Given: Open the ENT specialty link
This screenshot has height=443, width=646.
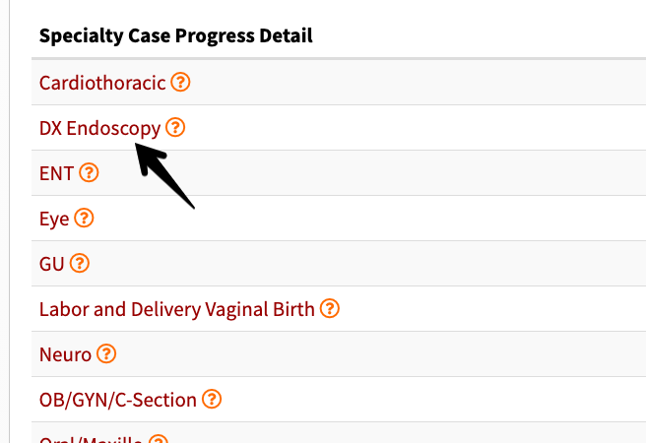Looking at the screenshot, I should [x=56, y=173].
